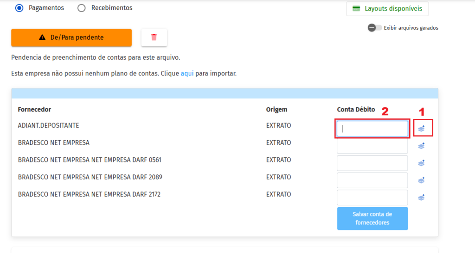Click green card icon in Layouts disponíveis
This screenshot has width=475, height=253.
(357, 9)
